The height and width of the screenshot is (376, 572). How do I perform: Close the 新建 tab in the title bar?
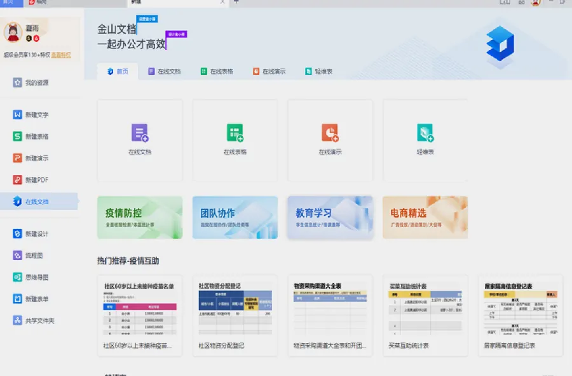222,2
